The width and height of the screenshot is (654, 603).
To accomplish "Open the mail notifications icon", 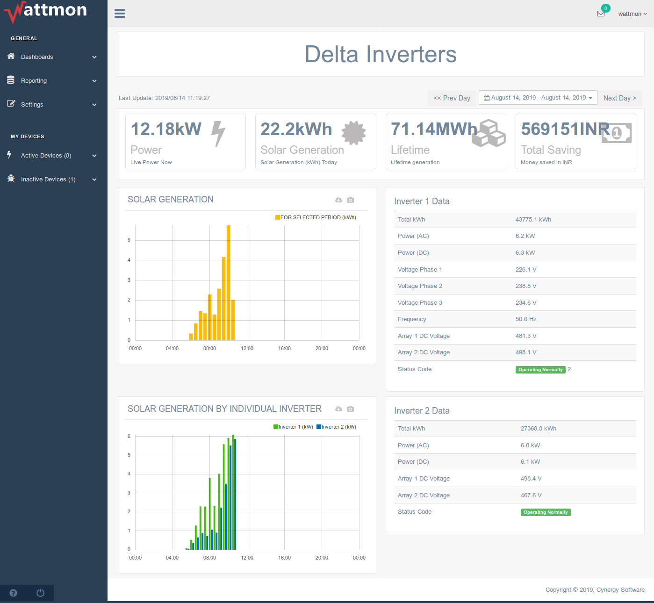I will [601, 14].
